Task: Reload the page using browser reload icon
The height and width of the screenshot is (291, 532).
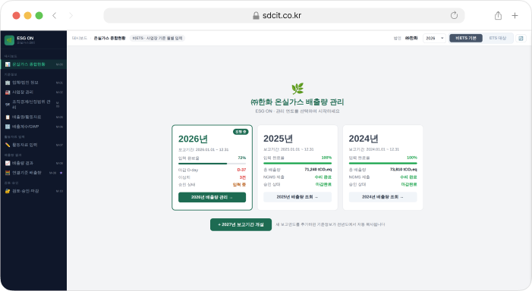Action: [x=454, y=15]
